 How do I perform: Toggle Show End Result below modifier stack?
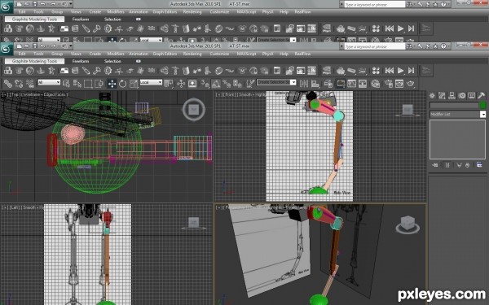(447, 165)
